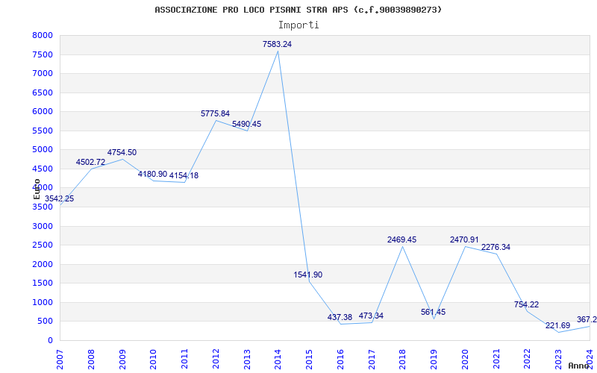Select the 754.22 data label
The width and height of the screenshot is (597, 373).
tap(527, 304)
